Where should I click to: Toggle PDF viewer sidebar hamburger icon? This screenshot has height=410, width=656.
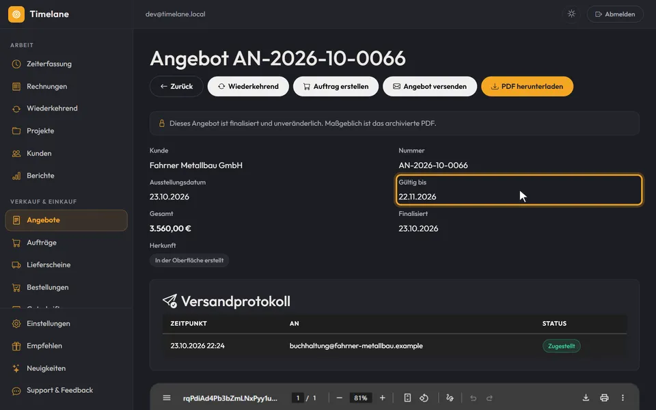tap(167, 398)
